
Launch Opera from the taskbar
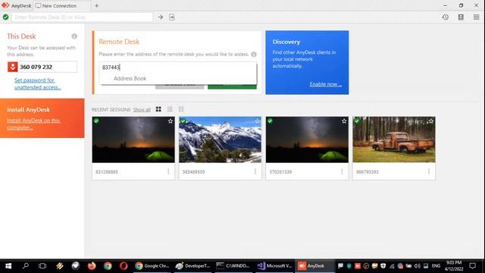(124, 266)
